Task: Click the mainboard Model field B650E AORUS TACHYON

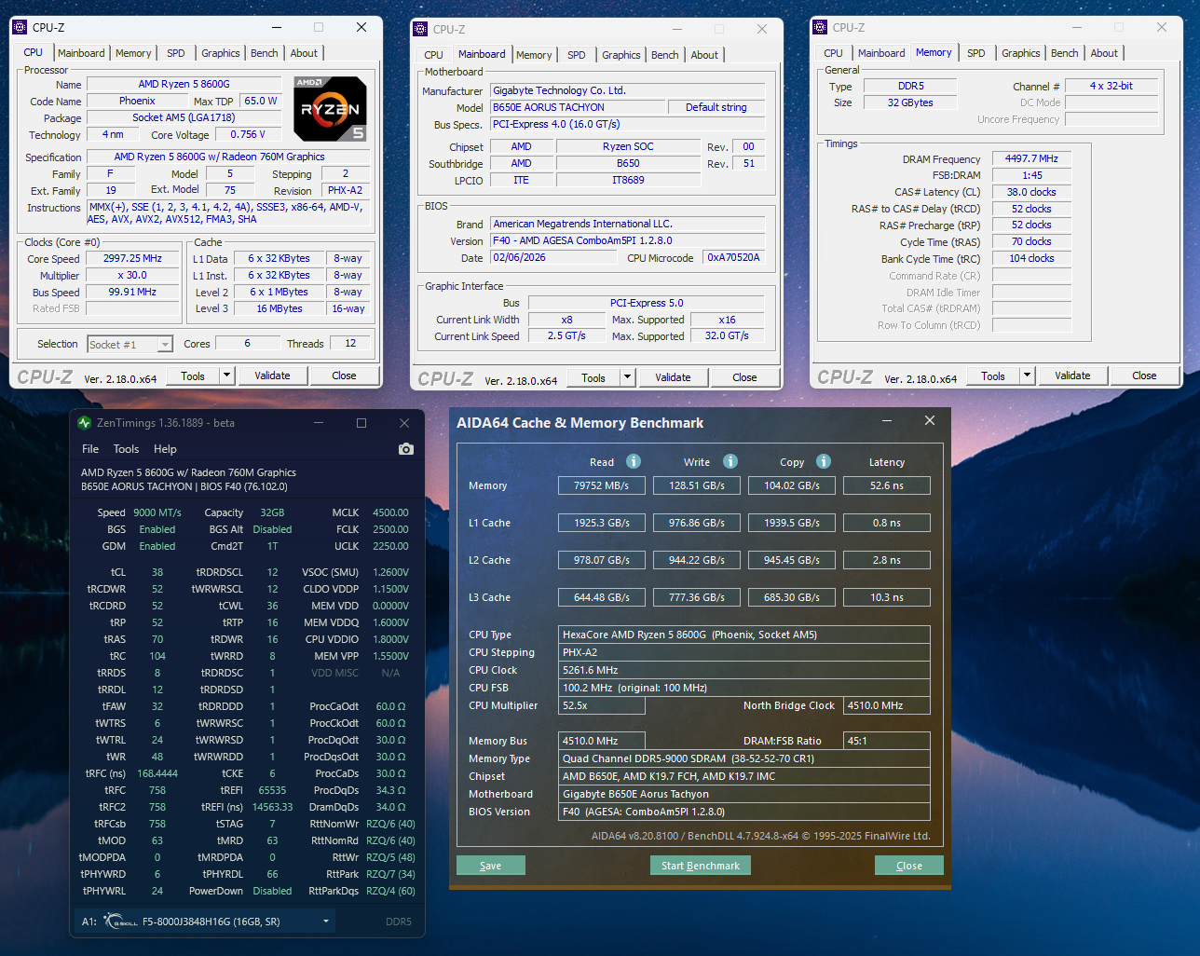Action: [579, 107]
